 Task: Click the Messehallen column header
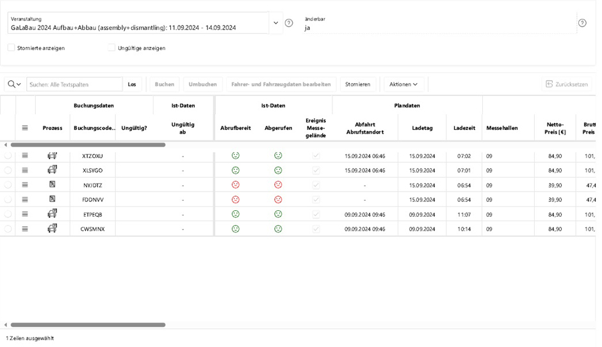tap(502, 128)
